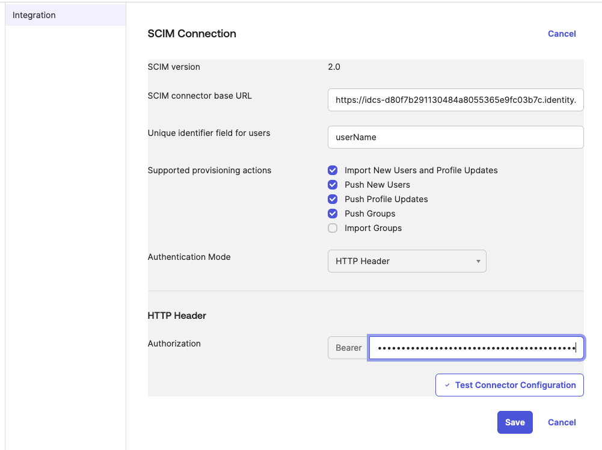The height and width of the screenshot is (450, 602).
Task: Click the userName unique identifier input
Action: click(x=455, y=137)
